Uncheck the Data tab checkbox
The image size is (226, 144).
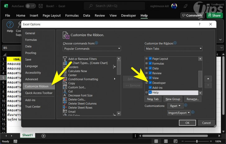(x=150, y=68)
